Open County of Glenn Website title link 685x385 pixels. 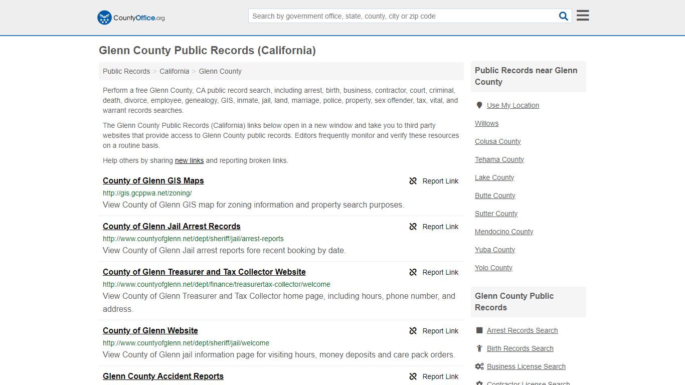pos(150,330)
